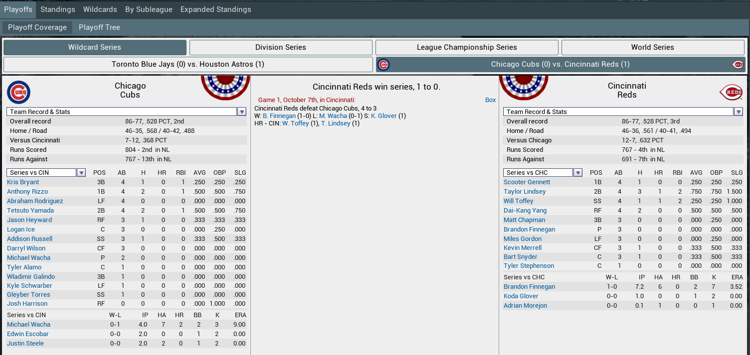Image resolution: width=750 pixels, height=355 pixels.
Task: Open the Game 1 Box score link
Action: (490, 100)
